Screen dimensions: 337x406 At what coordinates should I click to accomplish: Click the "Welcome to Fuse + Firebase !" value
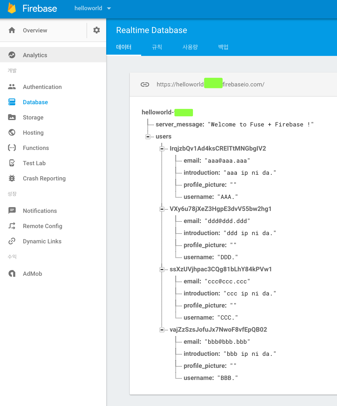click(261, 125)
